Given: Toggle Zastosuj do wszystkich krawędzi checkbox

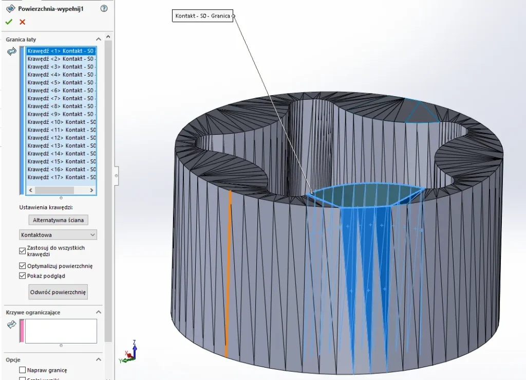Looking at the screenshot, I should [23, 251].
